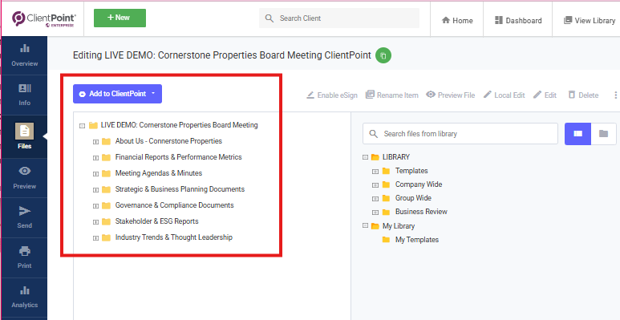Click the Preview File toolbar action
Screen dimensions: 620x320
click(451, 95)
